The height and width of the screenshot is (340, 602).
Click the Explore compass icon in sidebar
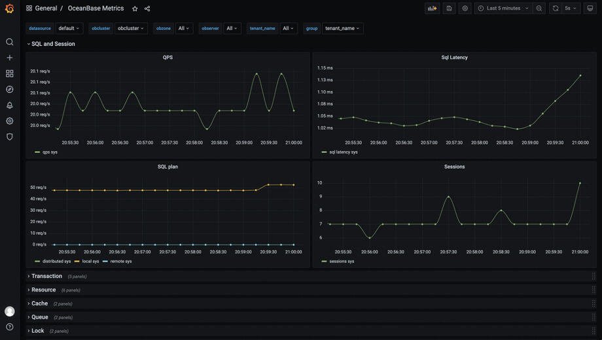tap(10, 89)
